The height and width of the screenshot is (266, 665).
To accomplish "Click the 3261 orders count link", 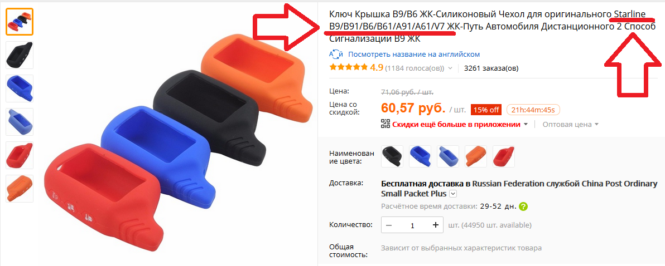I will pos(491,68).
